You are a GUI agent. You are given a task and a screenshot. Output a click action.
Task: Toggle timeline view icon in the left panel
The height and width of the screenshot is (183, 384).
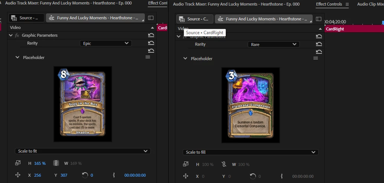[151, 18]
